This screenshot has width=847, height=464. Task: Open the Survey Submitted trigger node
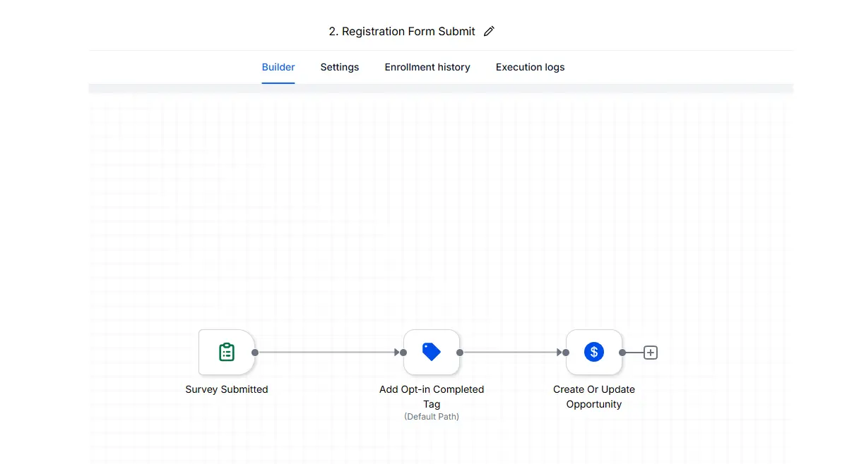(226, 352)
